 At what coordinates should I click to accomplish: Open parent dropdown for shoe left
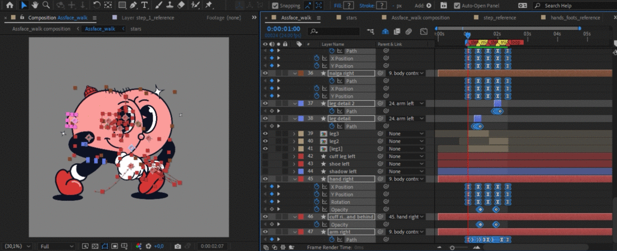click(x=406, y=164)
